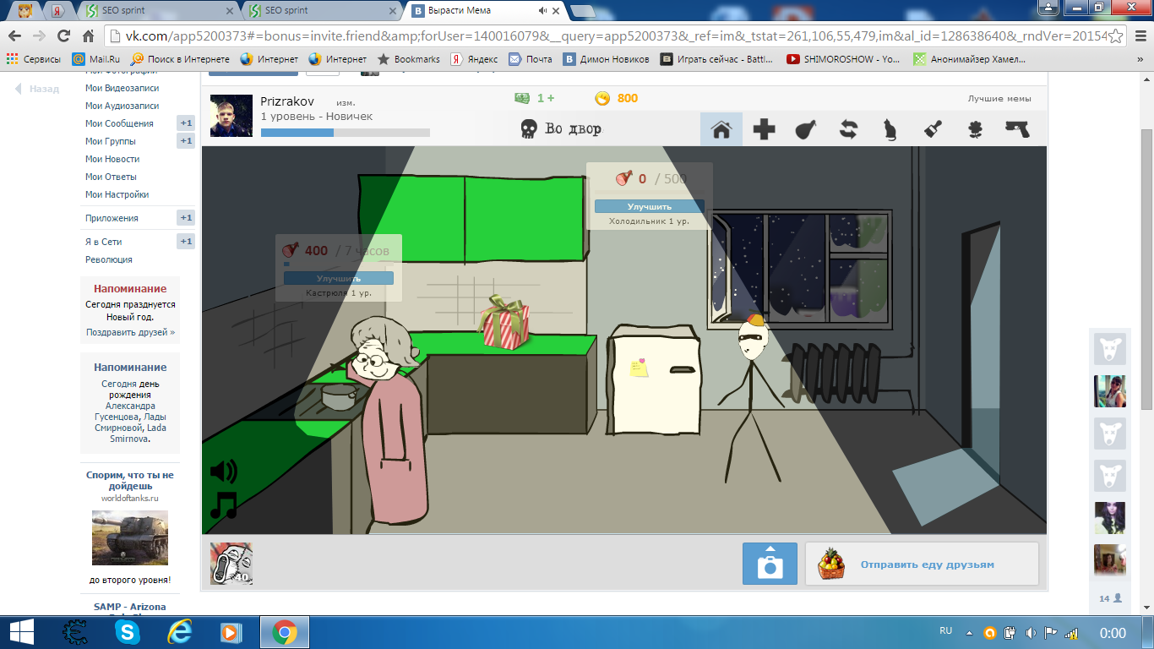Open Мои Сообщения in sidebar
This screenshot has width=1154, height=649.
(x=119, y=123)
